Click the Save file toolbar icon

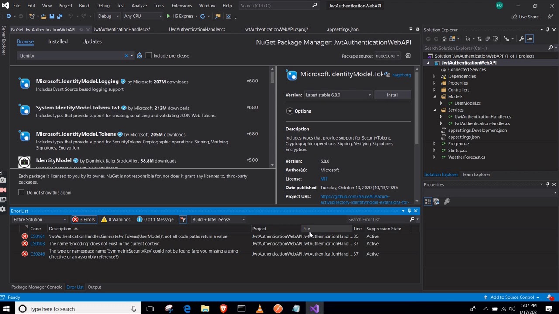point(52,16)
